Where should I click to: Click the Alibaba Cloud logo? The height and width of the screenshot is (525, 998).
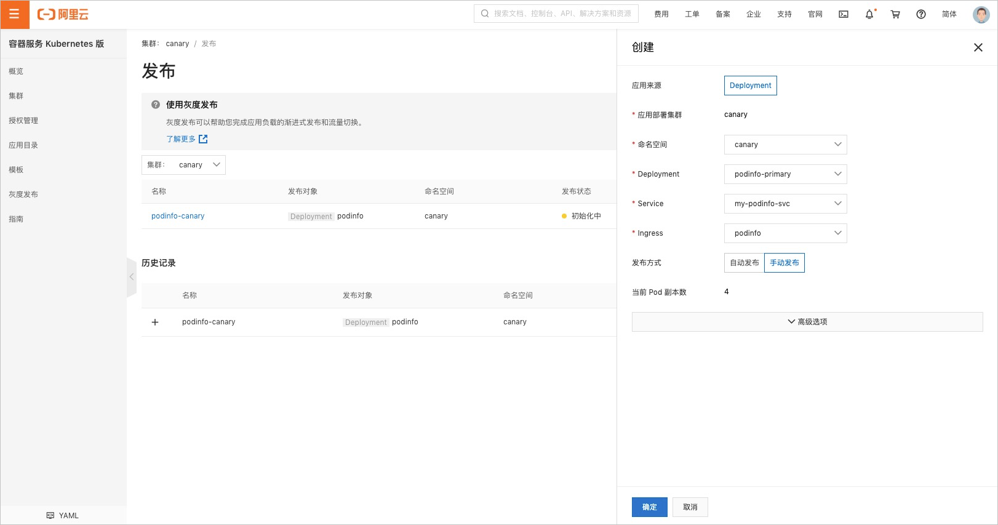(x=63, y=14)
